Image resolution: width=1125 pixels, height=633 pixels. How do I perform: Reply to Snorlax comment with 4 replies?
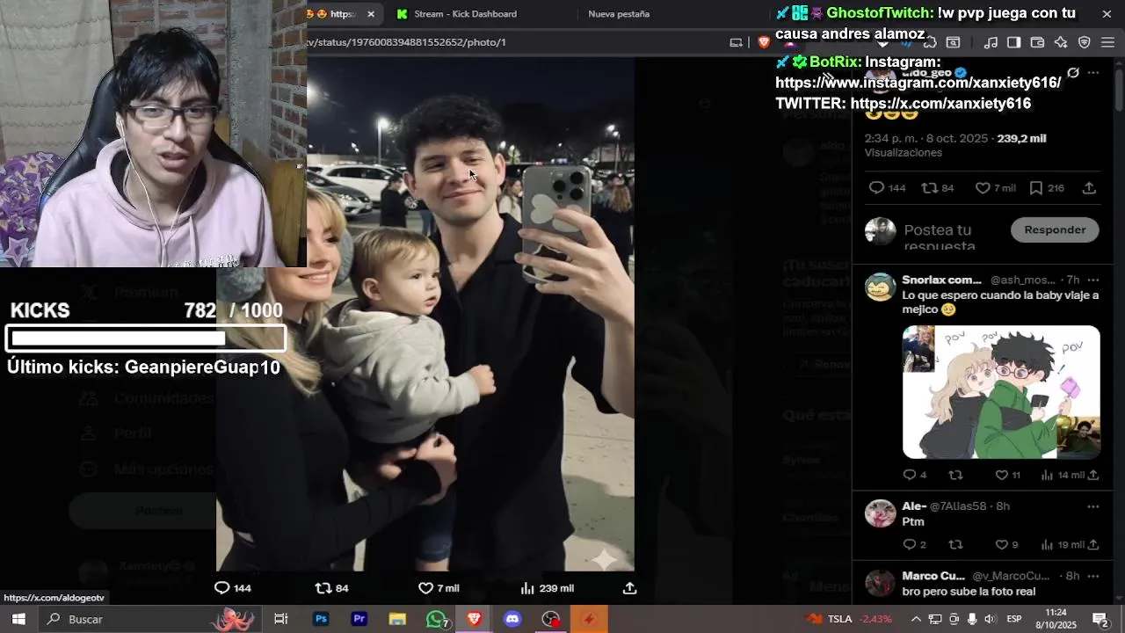click(910, 475)
